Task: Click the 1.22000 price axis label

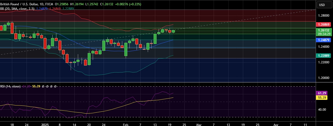Action: 323,62
